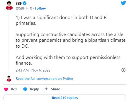This screenshot has height=101, width=129.
Task: Click the blue reply bubble icon
Action: [25, 89]
